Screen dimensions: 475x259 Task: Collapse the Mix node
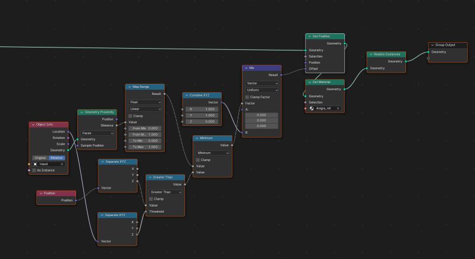coord(246,68)
